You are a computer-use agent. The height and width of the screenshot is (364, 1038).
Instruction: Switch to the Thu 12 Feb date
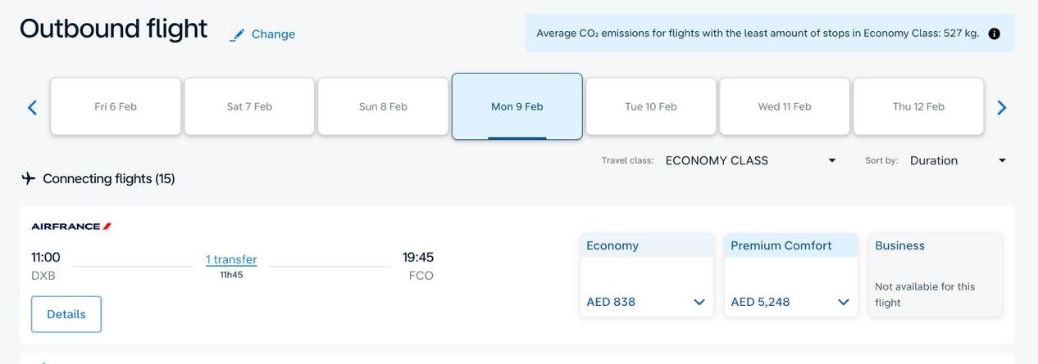918,106
